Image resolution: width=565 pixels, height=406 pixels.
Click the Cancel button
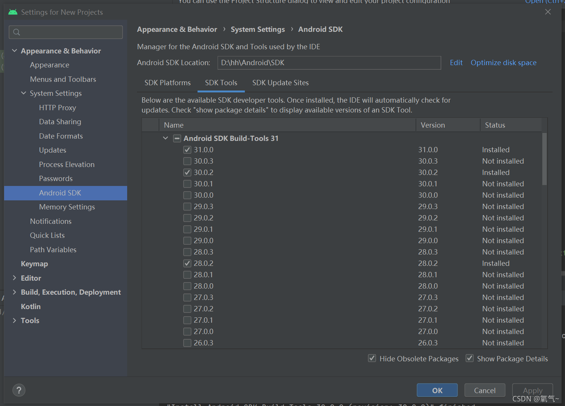484,390
